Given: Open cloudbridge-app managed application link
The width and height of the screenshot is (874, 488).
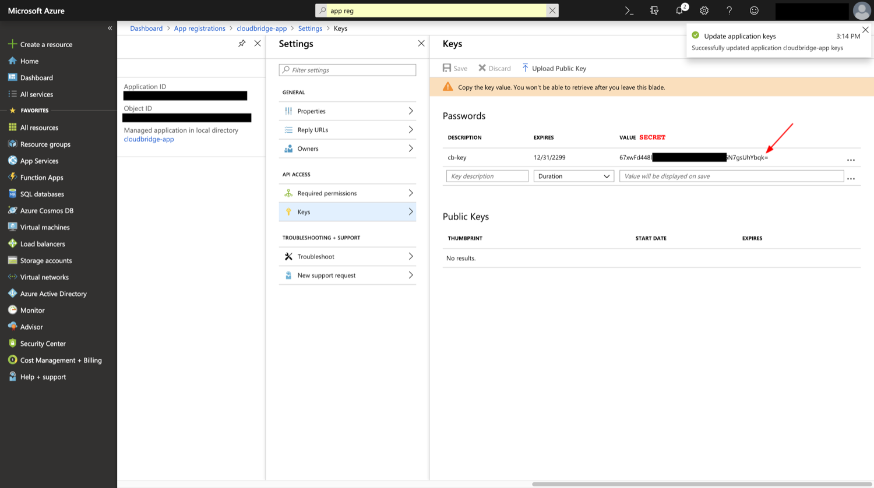Looking at the screenshot, I should click(149, 139).
